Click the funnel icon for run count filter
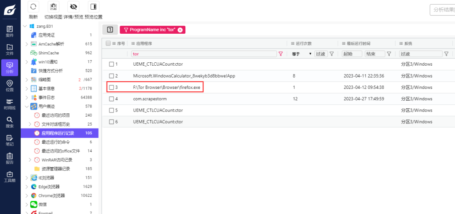455x214 pixels. tap(332, 53)
